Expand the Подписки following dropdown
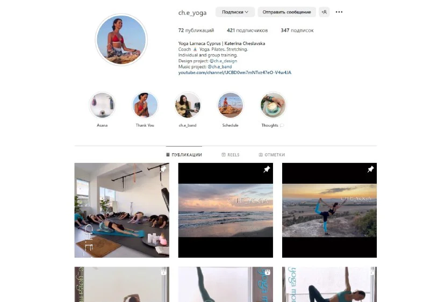The height and width of the screenshot is (302, 430). pos(235,12)
